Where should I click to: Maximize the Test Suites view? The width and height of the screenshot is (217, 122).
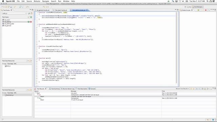[x=33, y=10]
